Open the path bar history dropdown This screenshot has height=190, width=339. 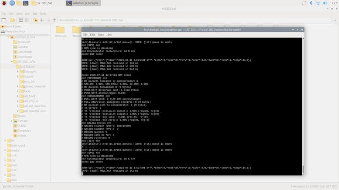[x=335, y=20]
